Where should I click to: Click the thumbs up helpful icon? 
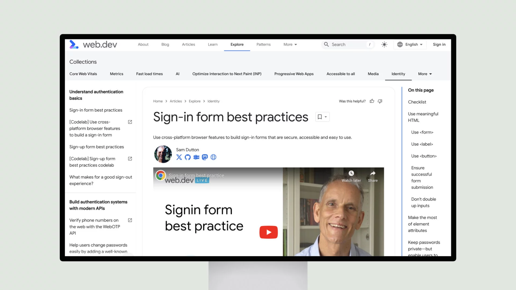[372, 101]
